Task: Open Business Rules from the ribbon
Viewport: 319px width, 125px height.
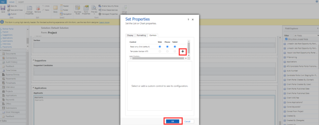Action: click(77, 10)
